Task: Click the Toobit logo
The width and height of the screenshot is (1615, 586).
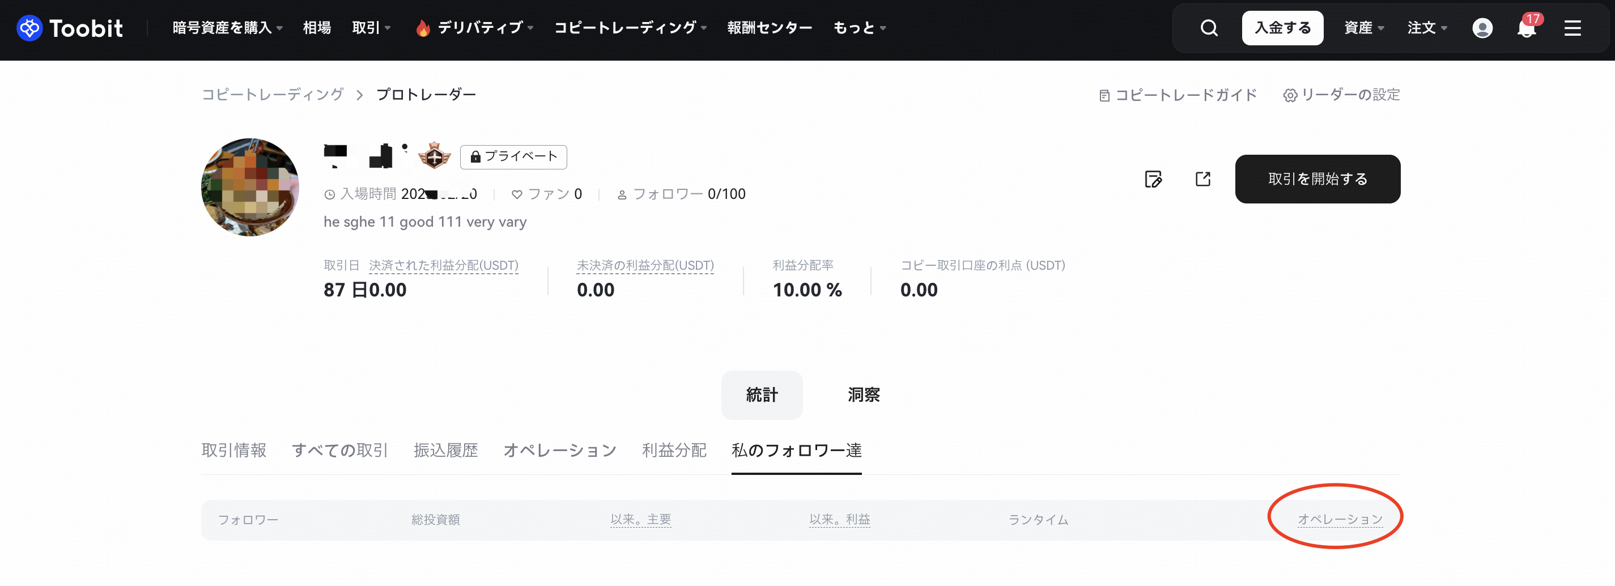Action: pyautogui.click(x=70, y=28)
